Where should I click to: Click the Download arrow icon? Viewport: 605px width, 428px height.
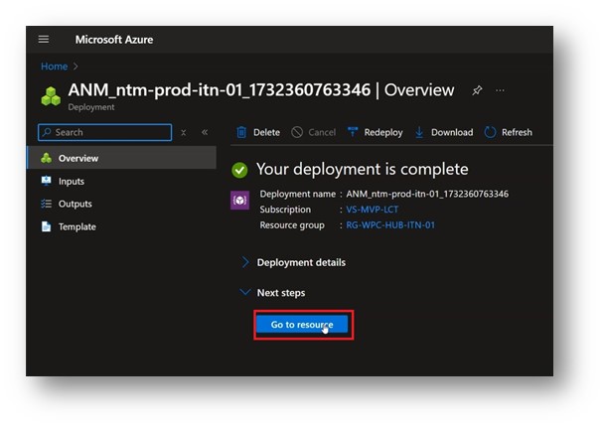click(419, 132)
